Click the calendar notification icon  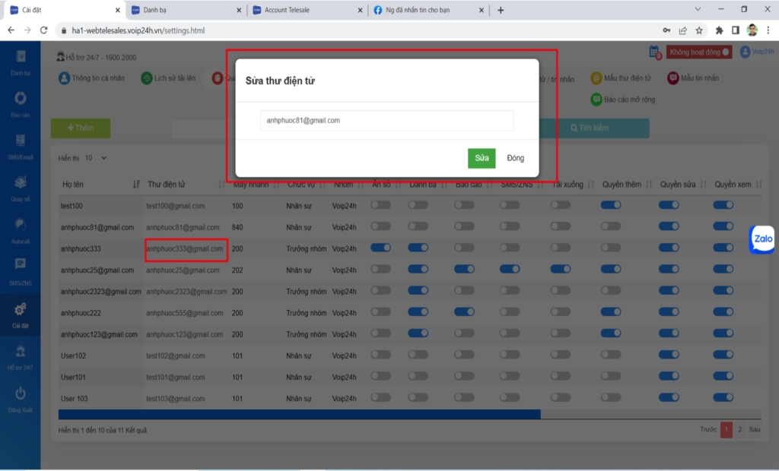point(654,52)
